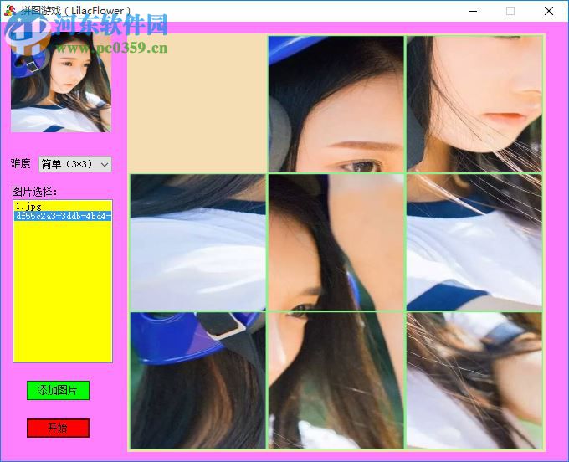This screenshot has height=462, width=569.
Task: Select the df55c2a3-3ddb-4bd4- image entry
Action: click(63, 216)
